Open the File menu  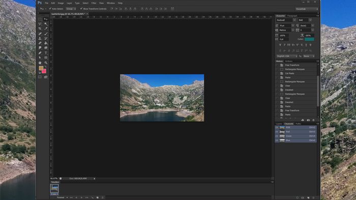(46, 3)
